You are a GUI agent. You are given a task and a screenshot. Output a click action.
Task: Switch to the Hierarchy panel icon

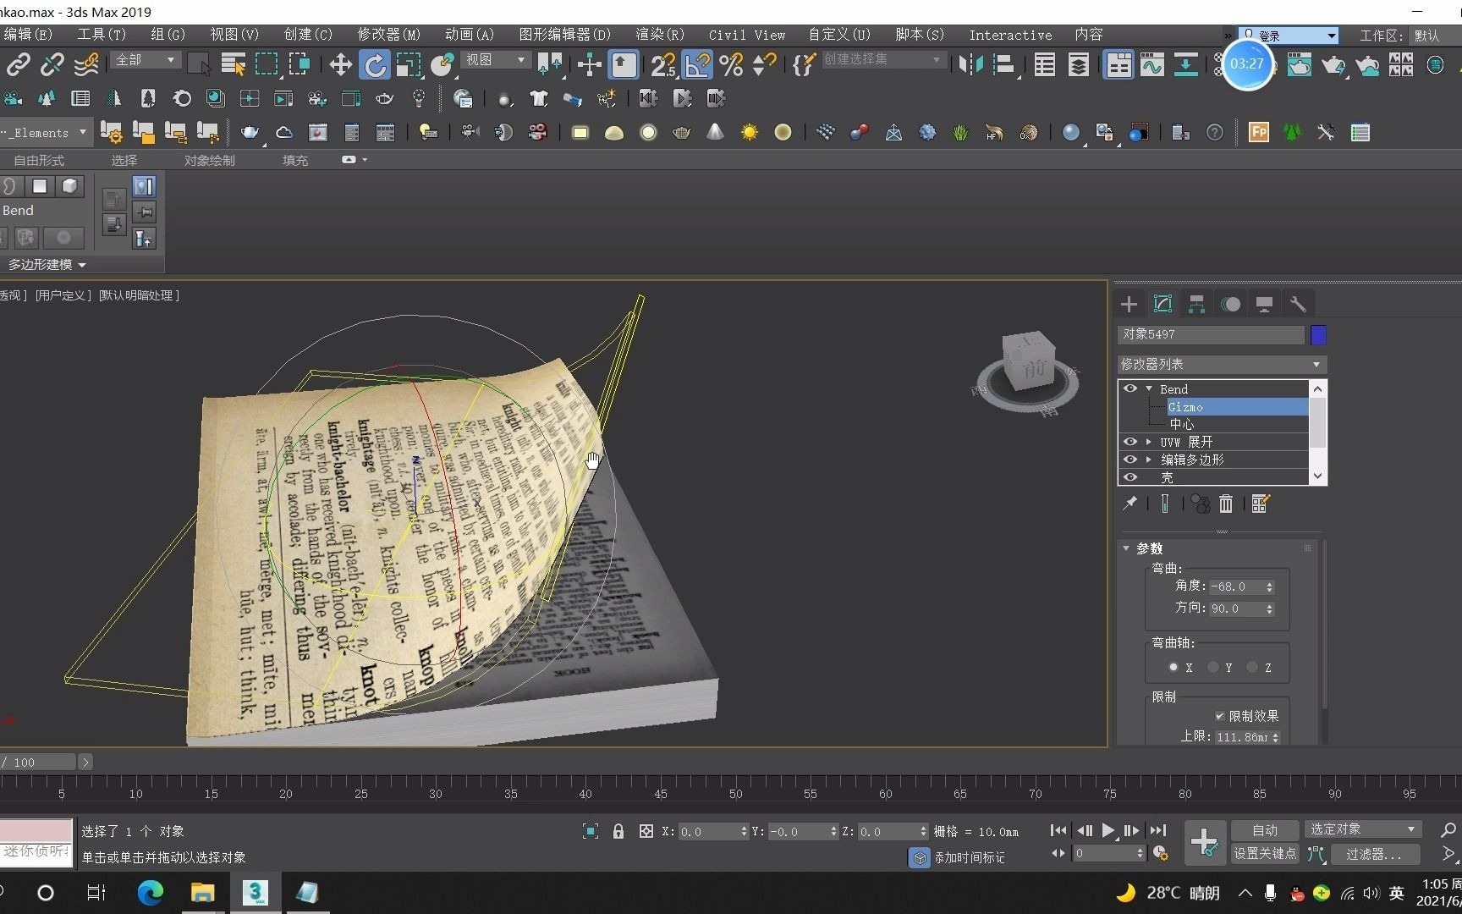1196,305
